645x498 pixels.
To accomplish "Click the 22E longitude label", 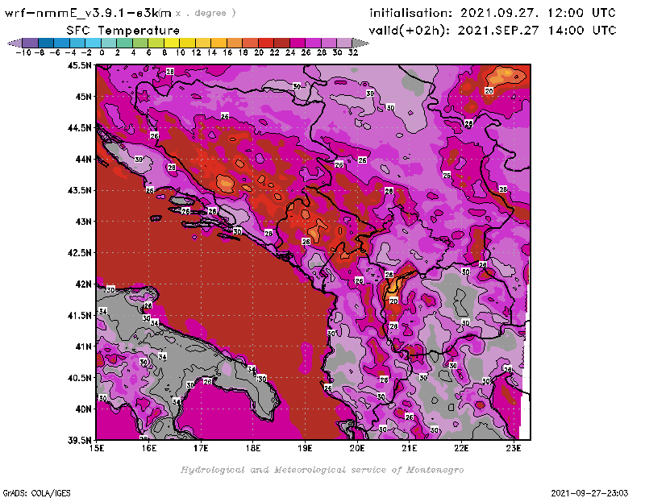I will [x=461, y=448].
